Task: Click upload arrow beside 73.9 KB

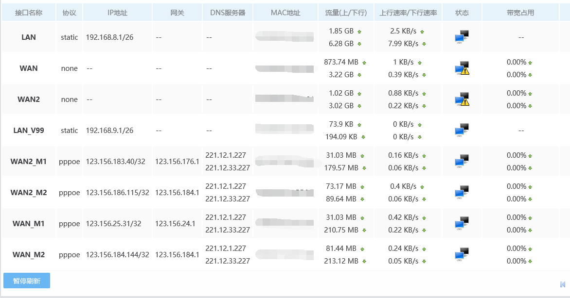Action: pyautogui.click(x=359, y=125)
